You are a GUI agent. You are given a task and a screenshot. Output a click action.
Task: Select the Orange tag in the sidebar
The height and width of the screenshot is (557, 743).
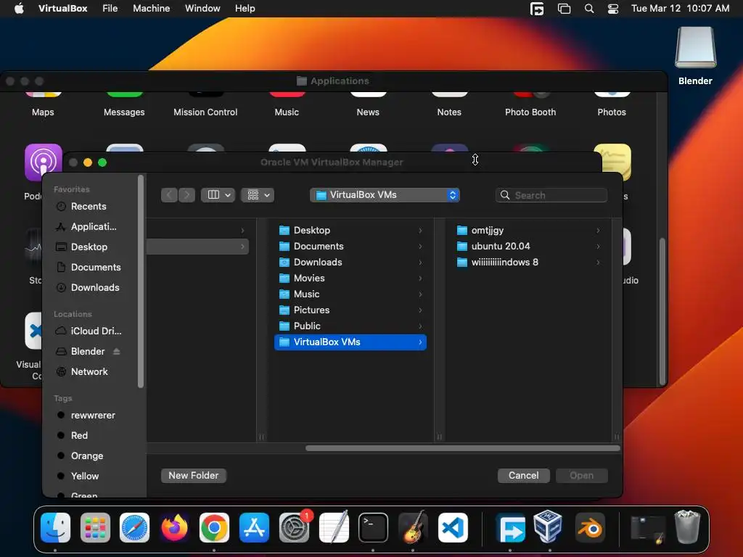tap(87, 456)
